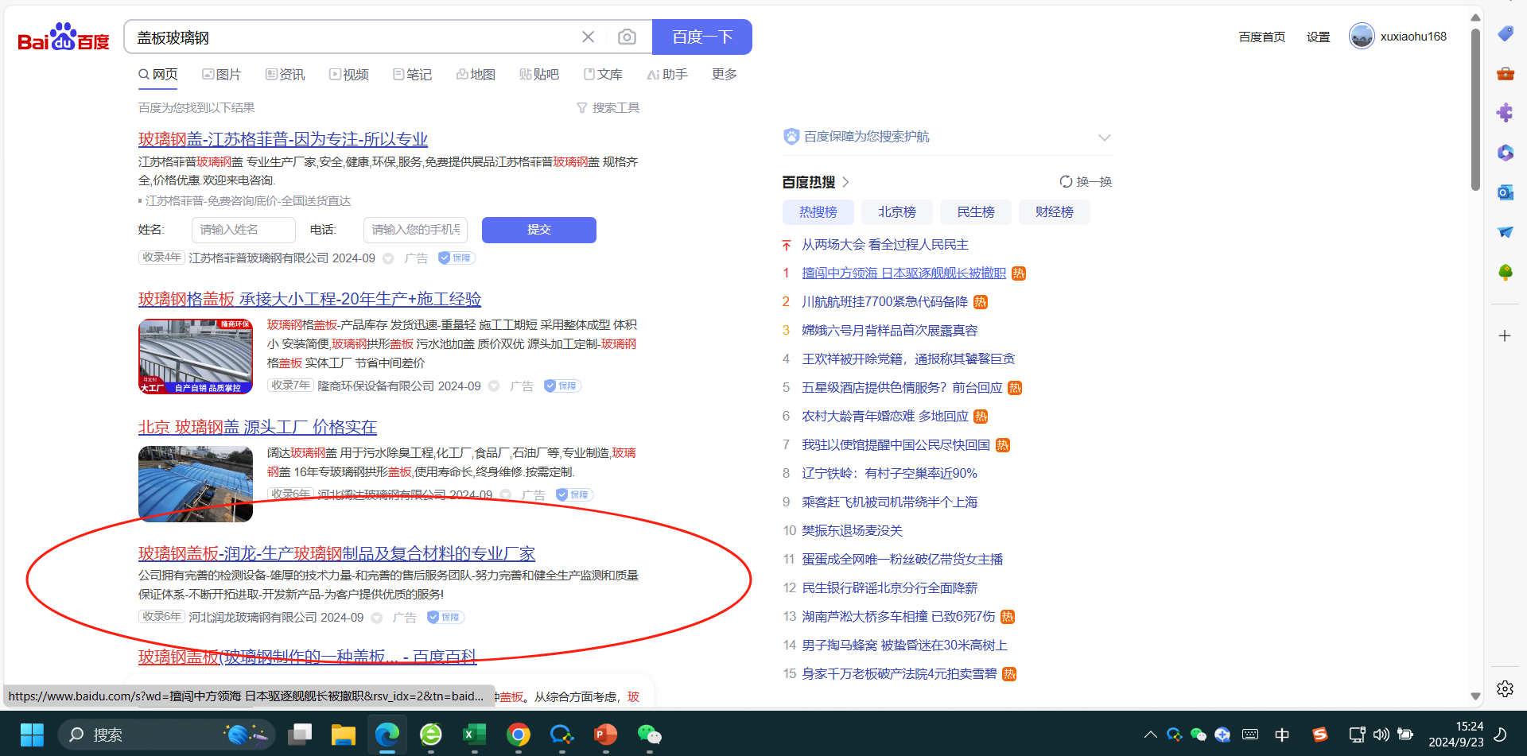This screenshot has height=756, width=1527.
Task: Expand the system tray hidden icons
Action: [1150, 735]
